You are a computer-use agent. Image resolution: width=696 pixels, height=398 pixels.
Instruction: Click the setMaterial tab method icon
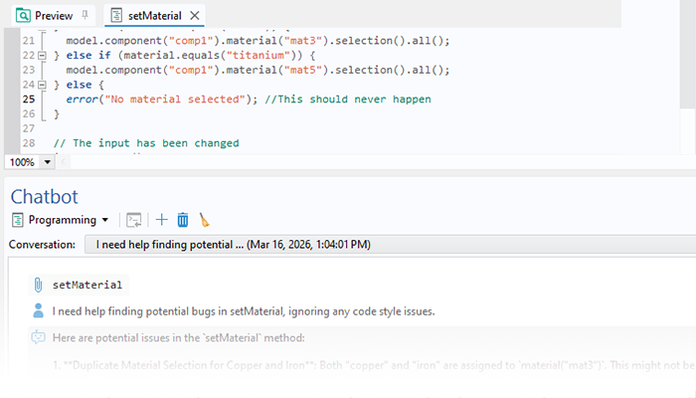[x=116, y=16]
